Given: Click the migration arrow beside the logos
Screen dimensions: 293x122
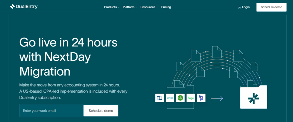Looking at the screenshot, I should coord(217,98).
